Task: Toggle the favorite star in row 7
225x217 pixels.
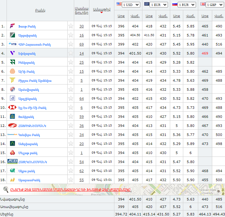Action: 71,80
